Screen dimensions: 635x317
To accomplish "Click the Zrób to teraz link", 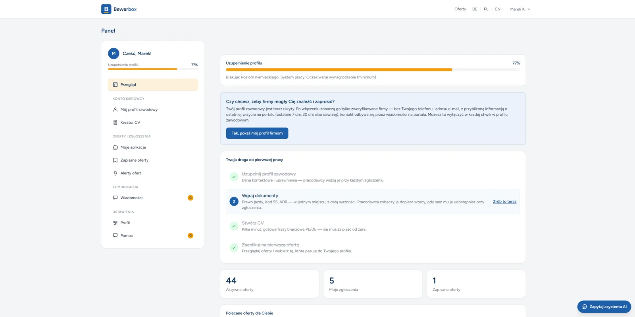I will pyautogui.click(x=504, y=202).
